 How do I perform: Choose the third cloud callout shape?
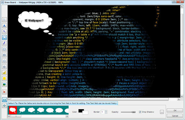click(31, 110)
